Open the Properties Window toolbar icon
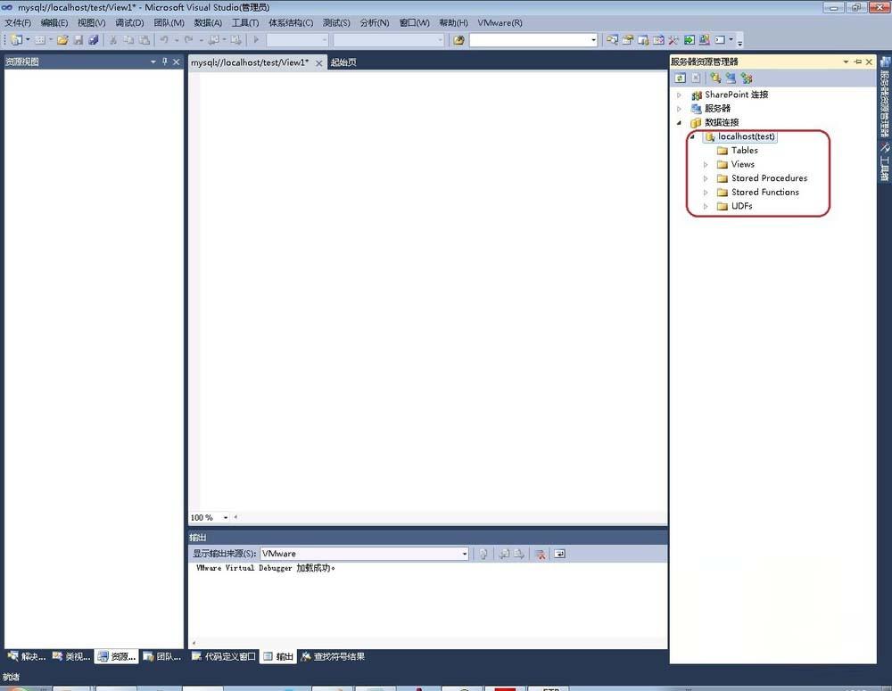The height and width of the screenshot is (691, 892). 628,40
